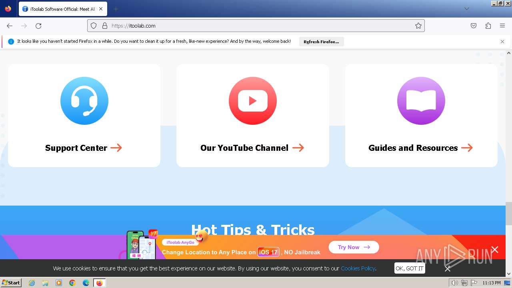Reload the current page

pyautogui.click(x=38, y=26)
